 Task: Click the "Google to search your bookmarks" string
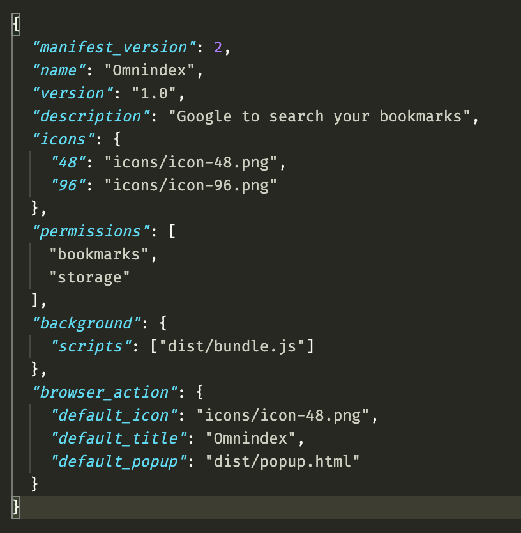[319, 116]
